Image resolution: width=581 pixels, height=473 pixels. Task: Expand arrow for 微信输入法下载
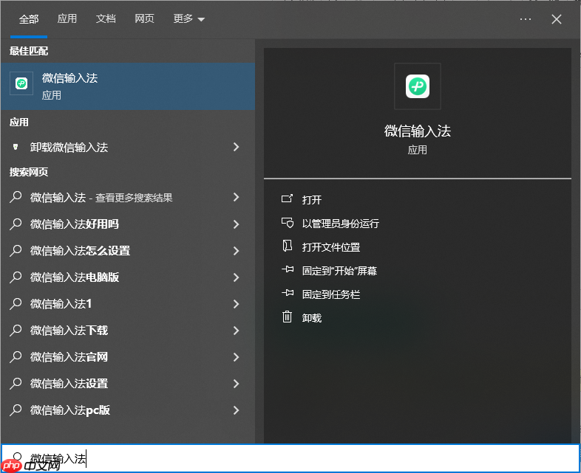tap(237, 331)
